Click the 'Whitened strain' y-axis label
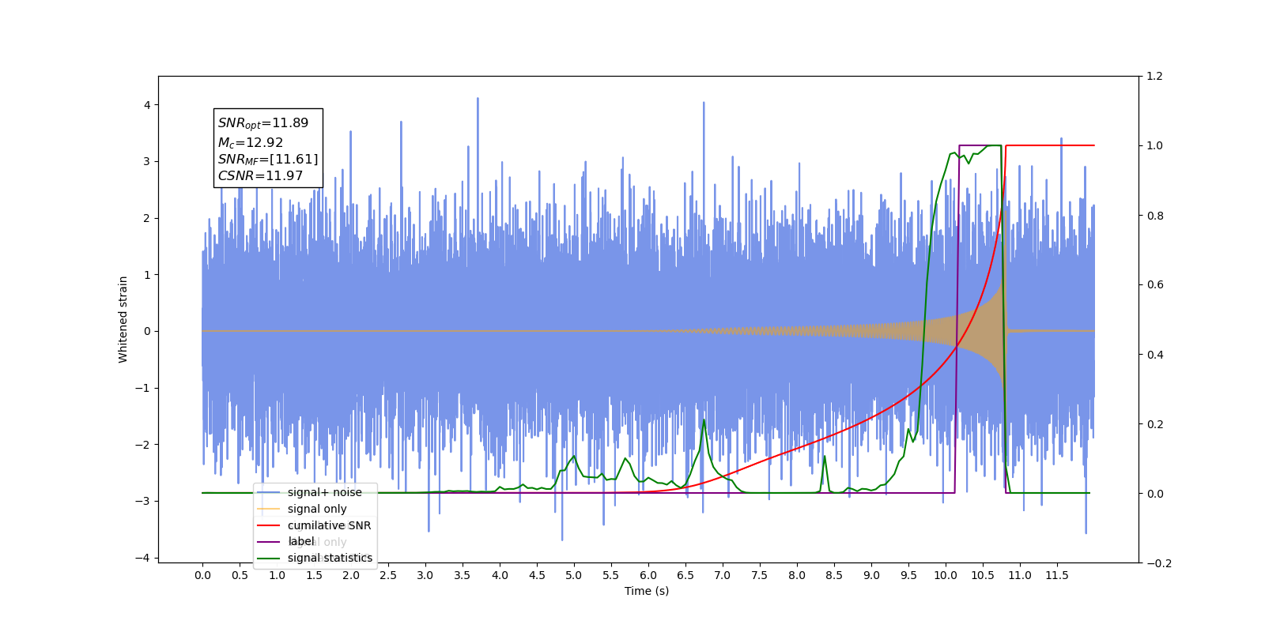 point(123,319)
